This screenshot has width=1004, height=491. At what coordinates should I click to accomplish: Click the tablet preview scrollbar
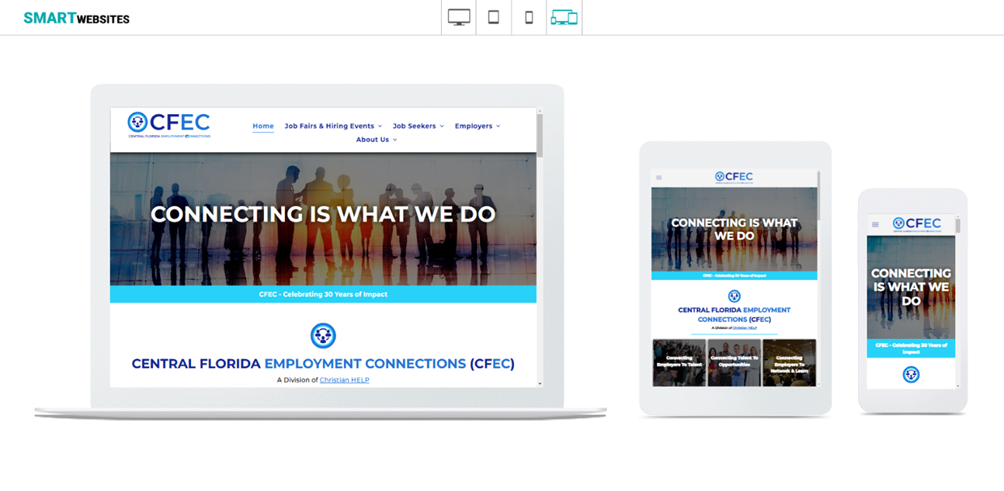tap(818, 196)
